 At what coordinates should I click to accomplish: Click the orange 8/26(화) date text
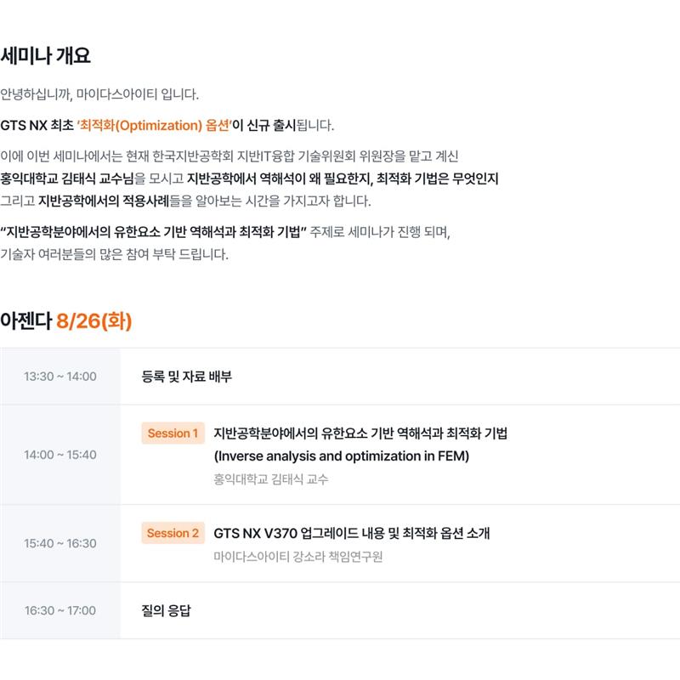[x=94, y=321]
